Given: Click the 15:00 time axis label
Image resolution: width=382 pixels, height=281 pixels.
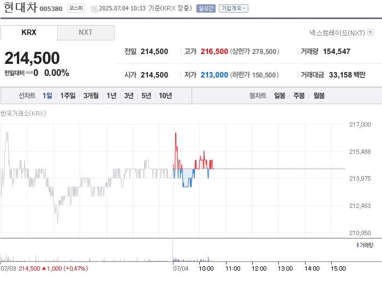Looking at the screenshot, I should pos(338,268).
